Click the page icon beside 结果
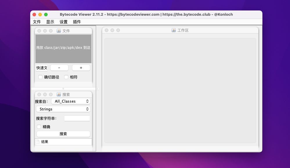Viewport: 290px width, 168px height. coord(38,142)
